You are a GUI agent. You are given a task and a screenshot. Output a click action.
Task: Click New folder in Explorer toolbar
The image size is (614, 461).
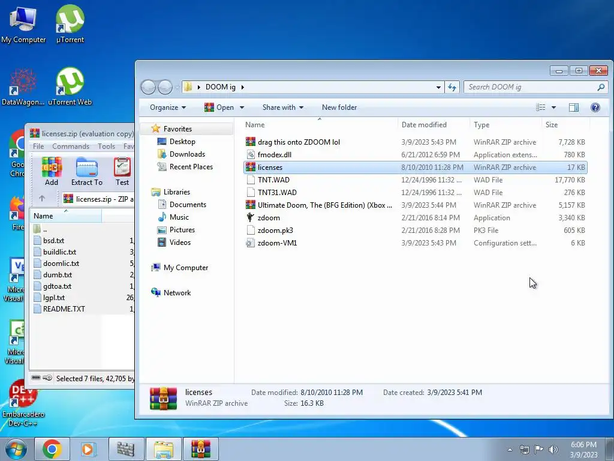point(339,107)
